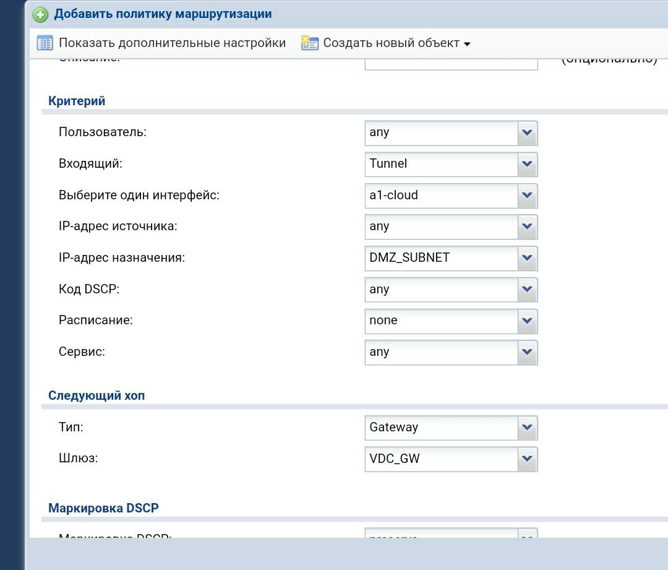The height and width of the screenshot is (570, 668).
Task: Click the label Код DSCP:
Action: 89,289
